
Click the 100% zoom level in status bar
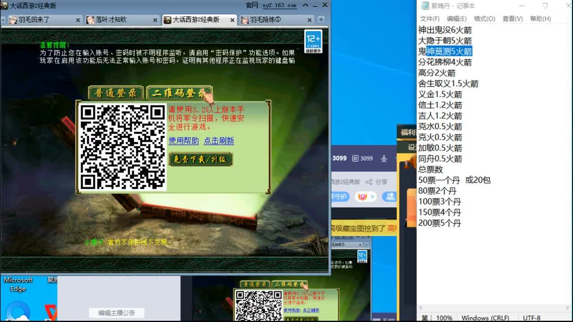point(444,318)
